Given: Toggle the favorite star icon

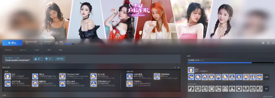Looking at the screenshot, I should click(x=273, y=43).
